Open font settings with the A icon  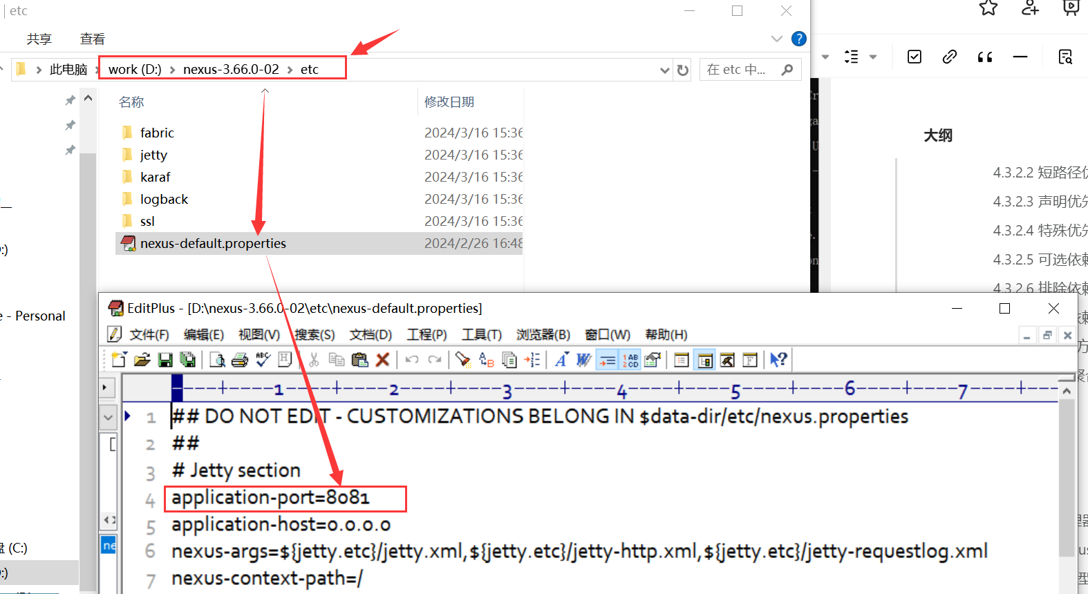tap(561, 360)
